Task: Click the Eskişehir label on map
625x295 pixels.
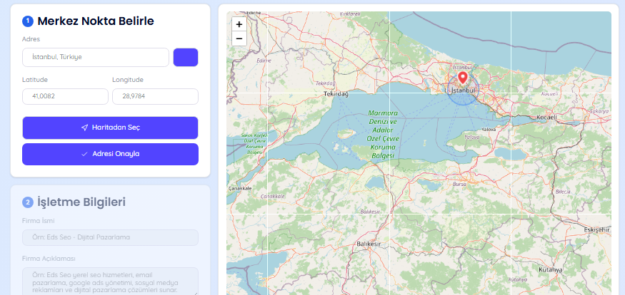Action: 596,229
